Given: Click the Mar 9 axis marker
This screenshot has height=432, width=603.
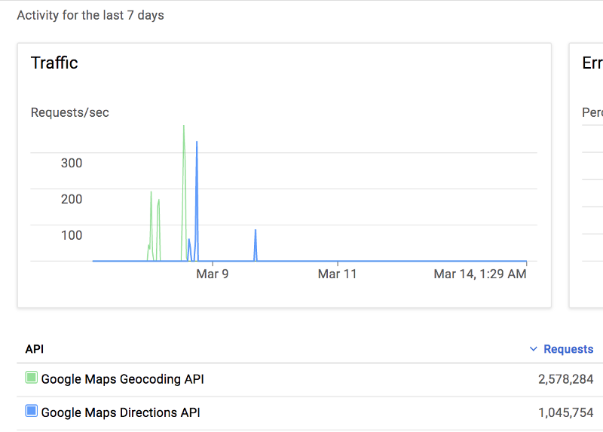Looking at the screenshot, I should [x=213, y=274].
